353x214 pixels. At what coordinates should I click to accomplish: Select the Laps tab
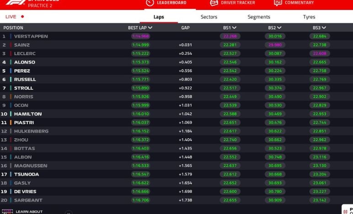point(159,17)
